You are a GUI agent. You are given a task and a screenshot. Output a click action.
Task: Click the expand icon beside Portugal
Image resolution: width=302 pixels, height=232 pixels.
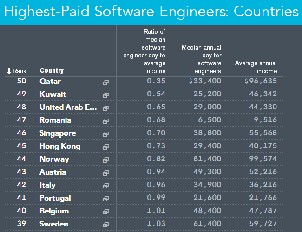[x=106, y=199]
